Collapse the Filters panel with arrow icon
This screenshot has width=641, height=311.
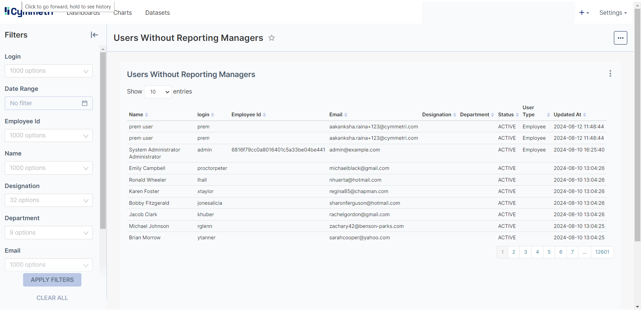click(94, 35)
